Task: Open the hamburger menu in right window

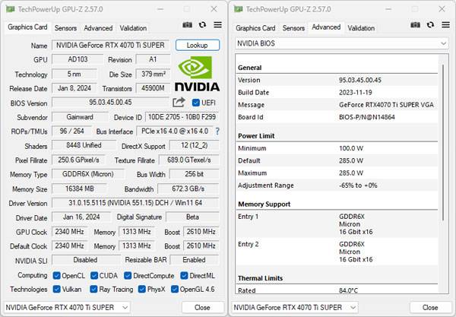Action: 446,25
